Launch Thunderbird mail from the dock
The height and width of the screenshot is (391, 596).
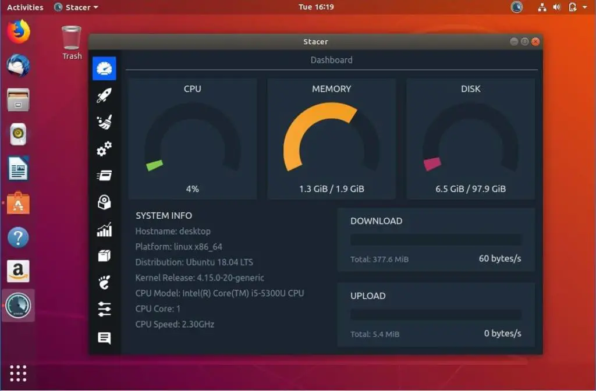[x=18, y=65]
